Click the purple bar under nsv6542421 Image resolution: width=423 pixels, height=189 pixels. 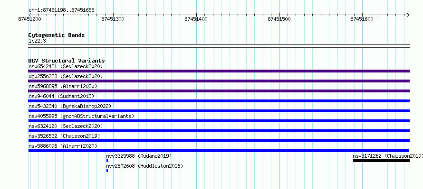tap(219, 71)
